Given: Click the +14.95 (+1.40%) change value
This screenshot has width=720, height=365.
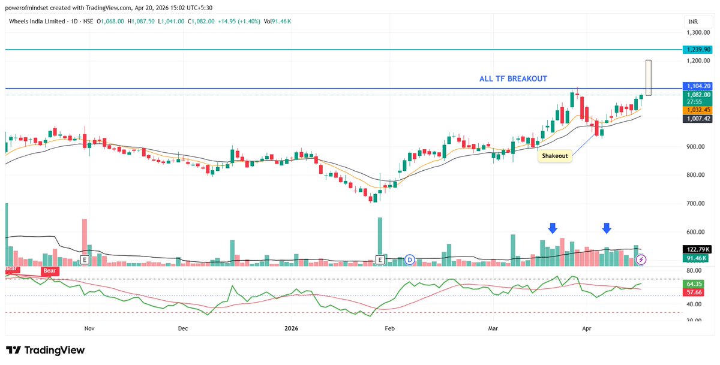Looking at the screenshot, I should click(x=240, y=21).
